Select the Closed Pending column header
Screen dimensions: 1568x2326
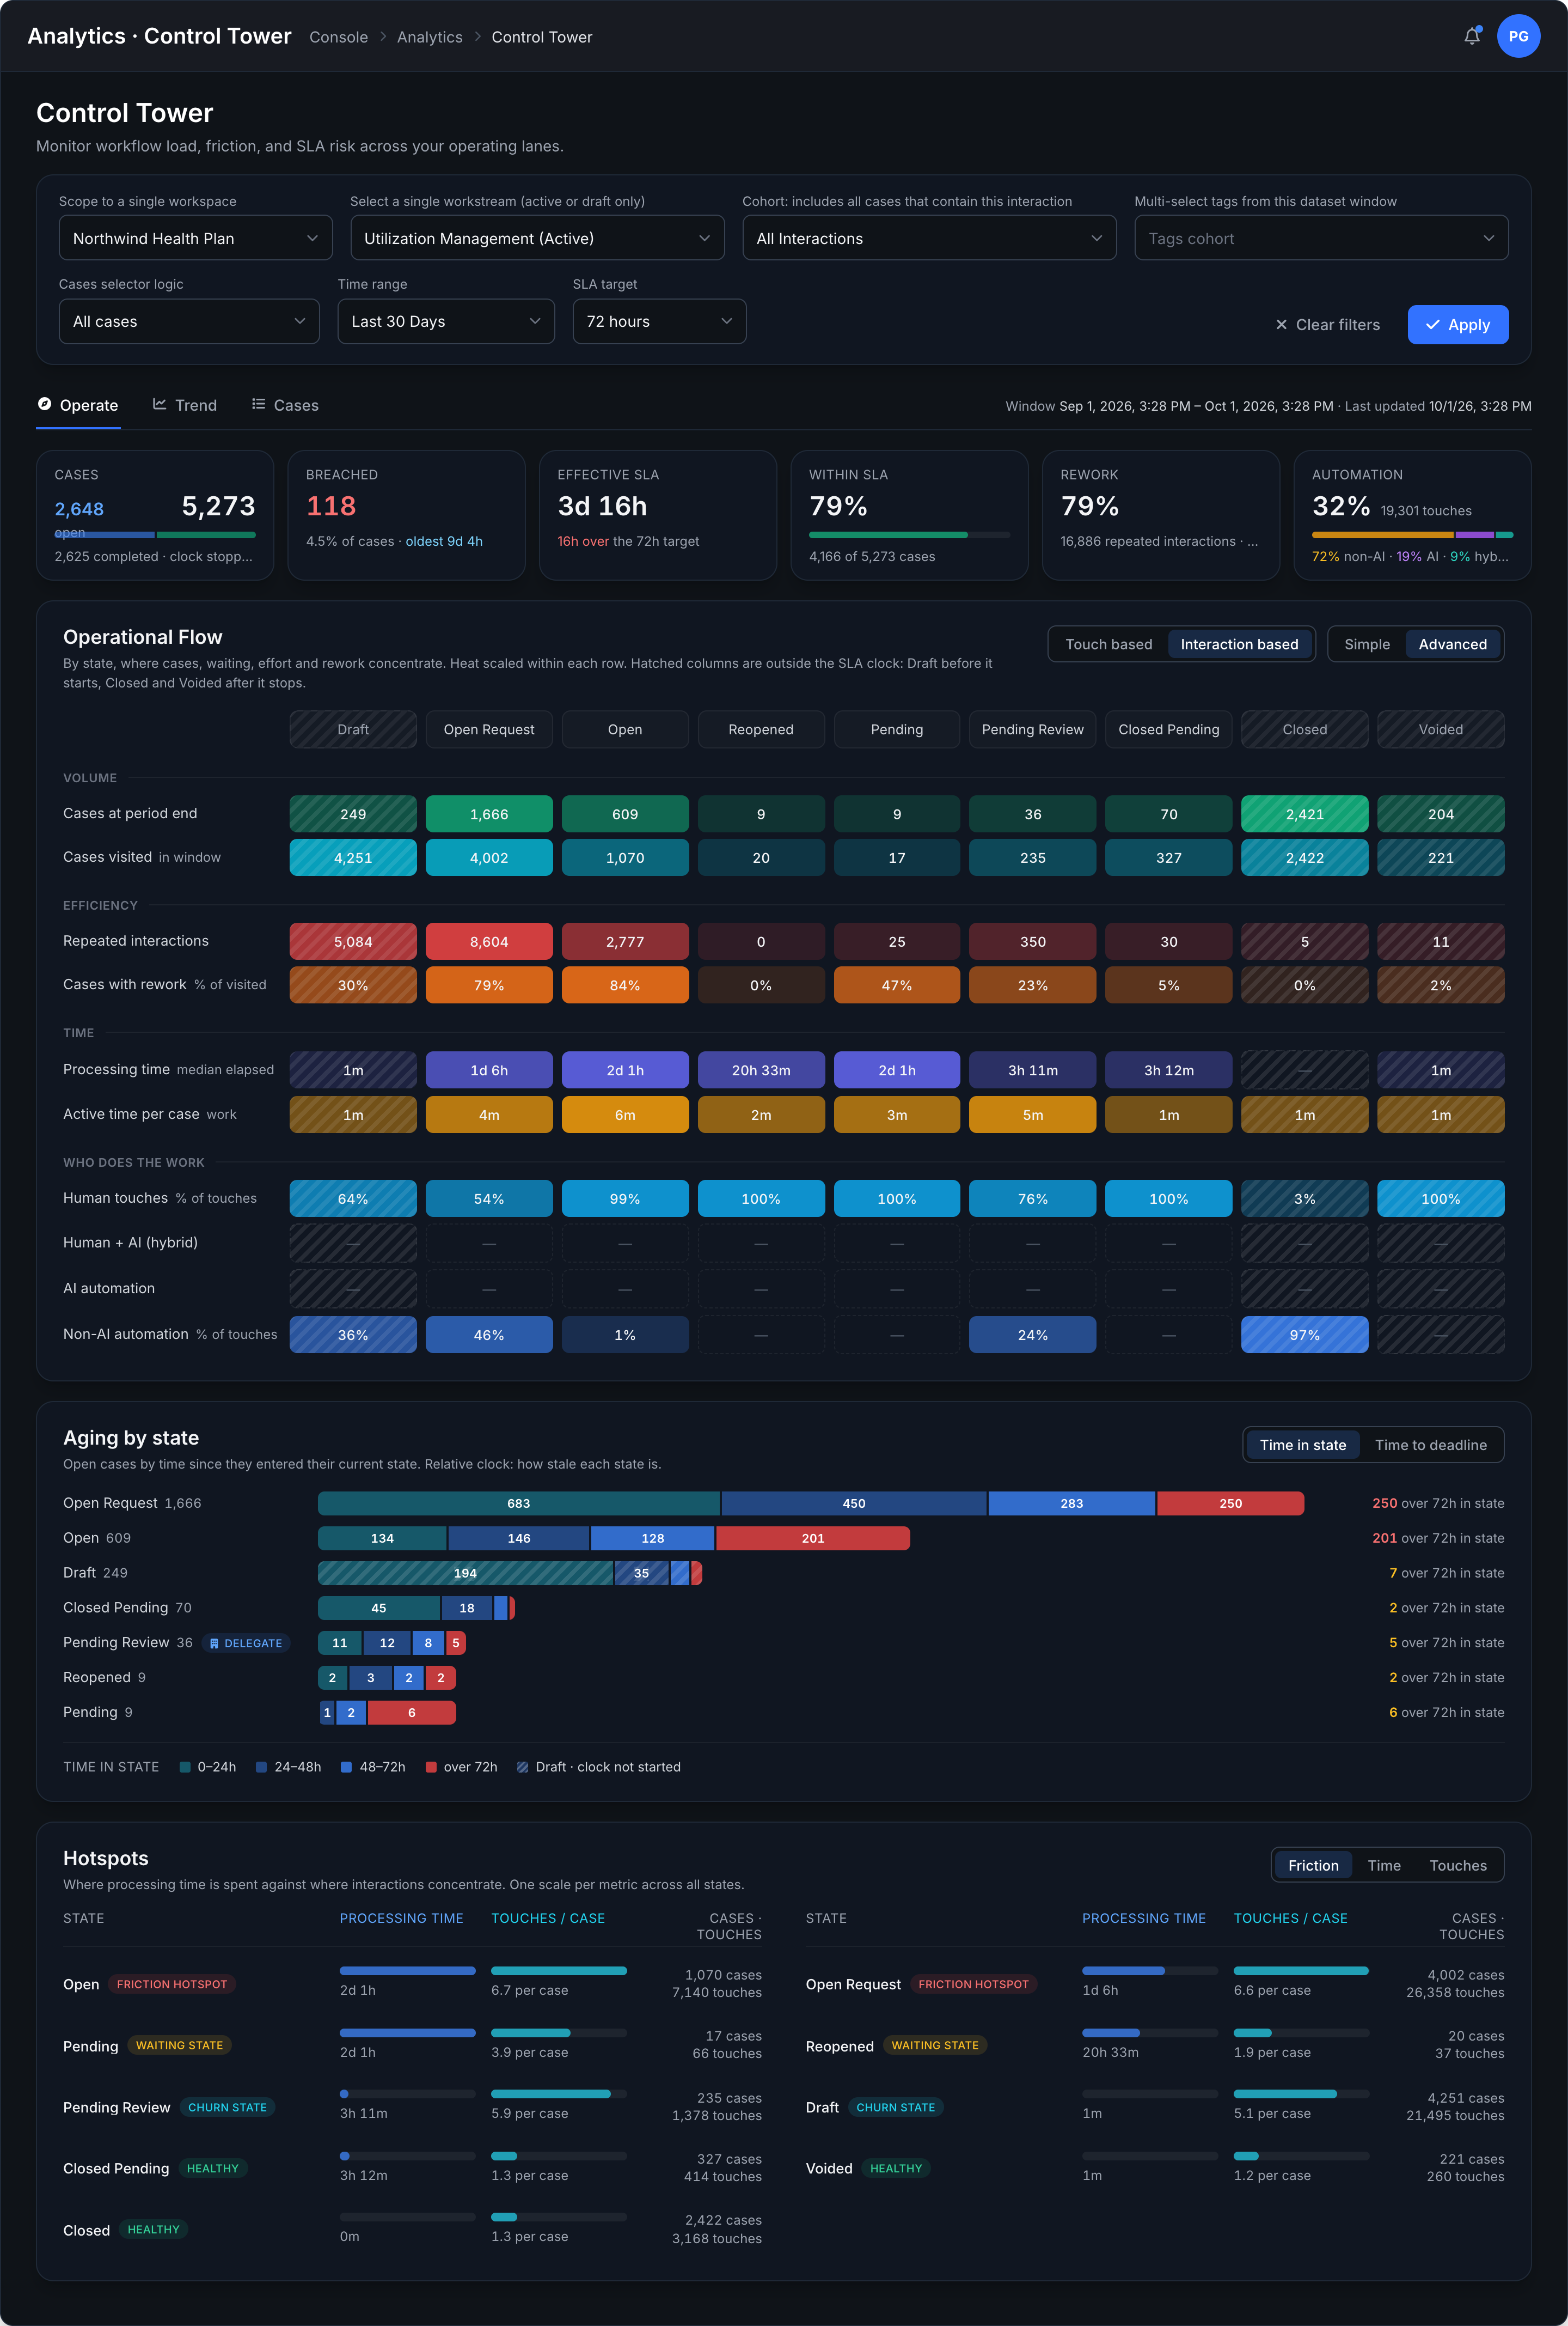click(x=1168, y=729)
